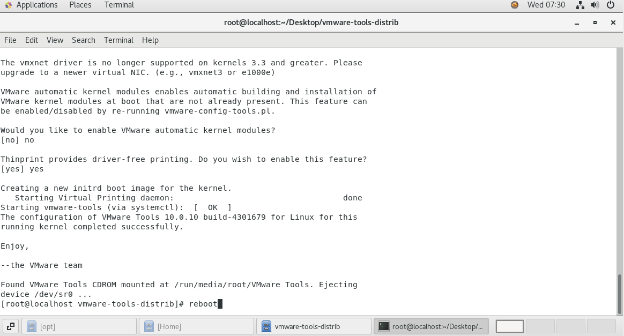
Task: Switch to the [Home] file manager window
Action: coord(196,326)
